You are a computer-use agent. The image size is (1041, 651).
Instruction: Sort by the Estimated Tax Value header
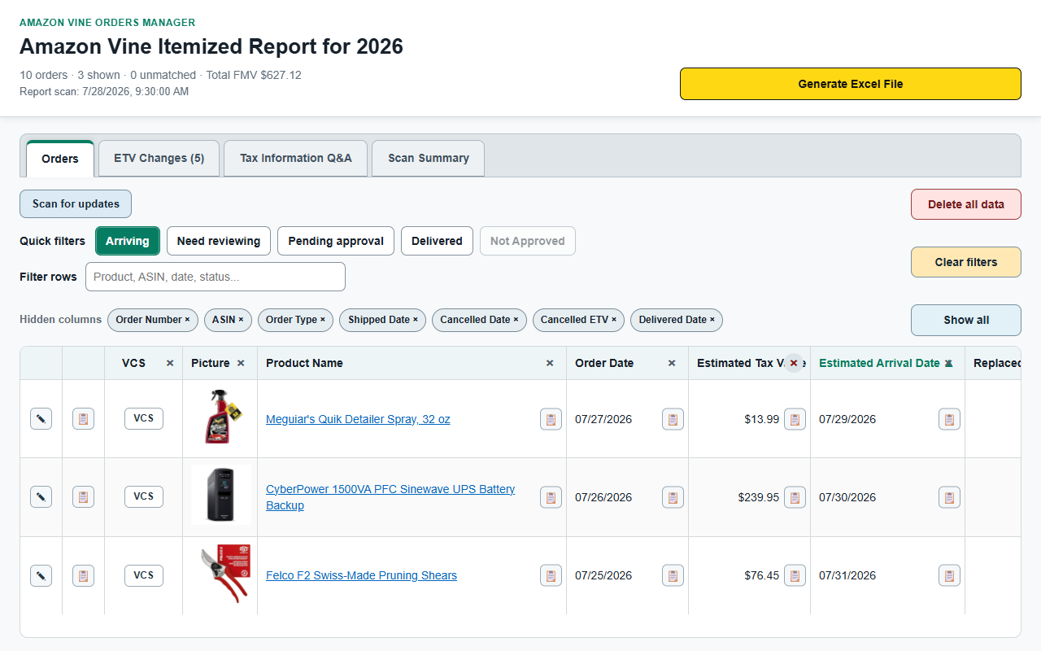(740, 363)
